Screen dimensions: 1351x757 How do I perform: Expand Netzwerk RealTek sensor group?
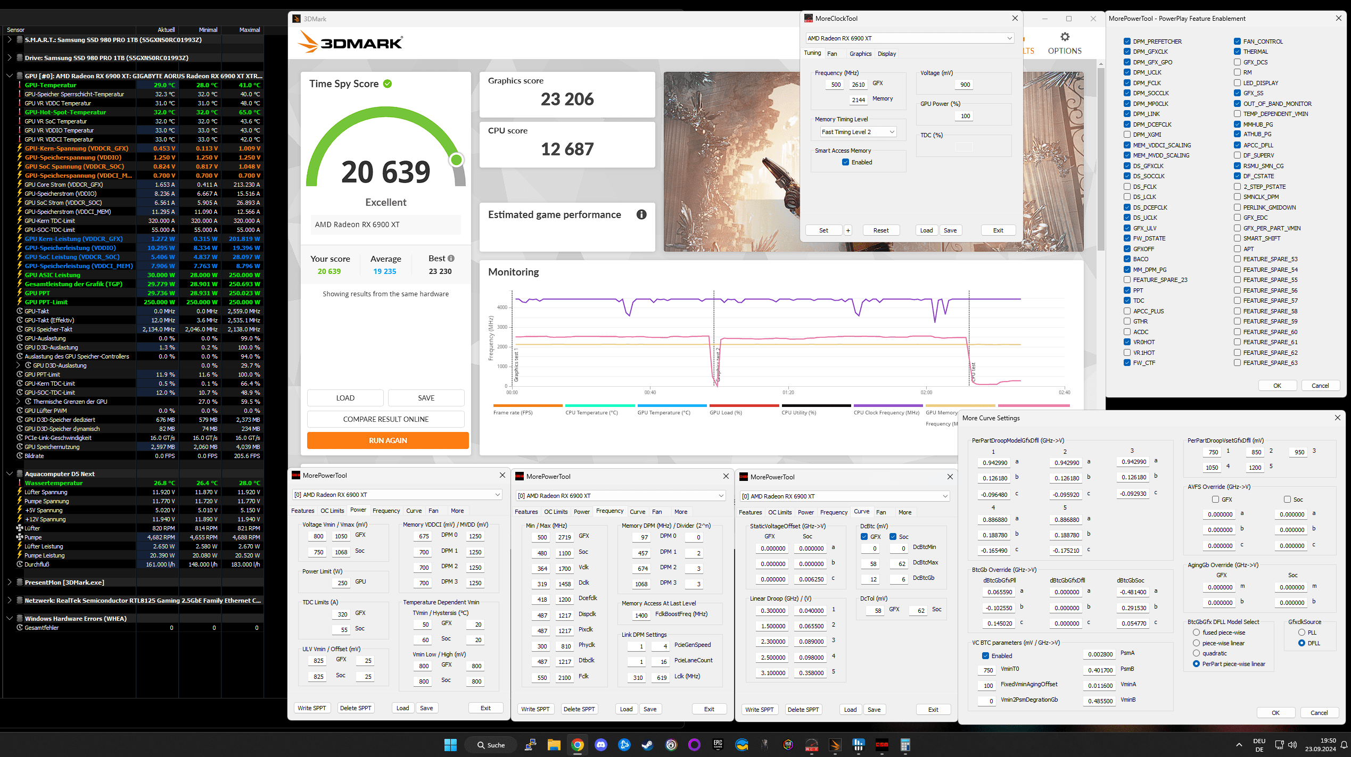pyautogui.click(x=10, y=601)
